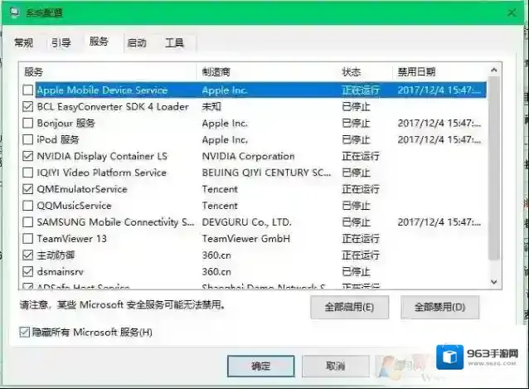Switch to the 引导 tab
This screenshot has width=529, height=389.
click(61, 43)
